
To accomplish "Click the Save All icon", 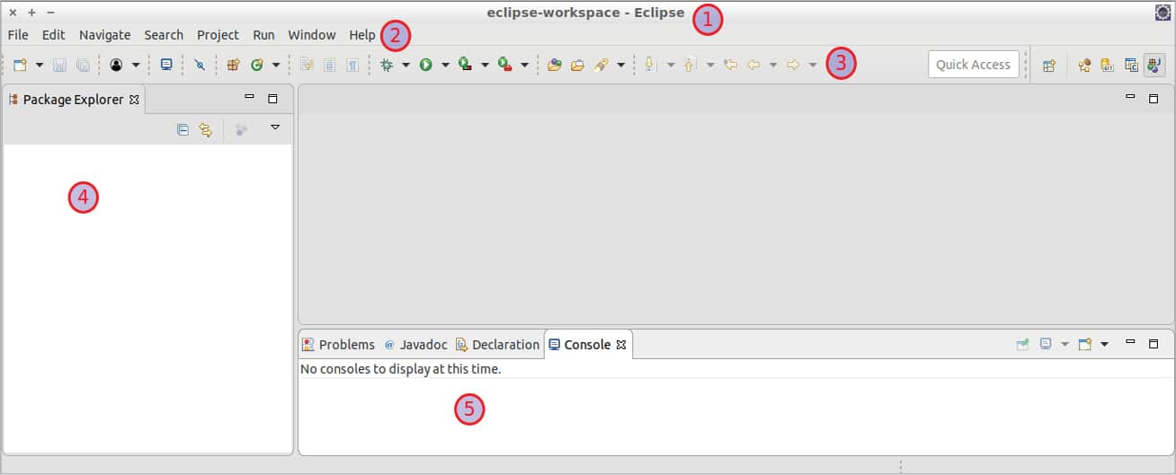I will (83, 65).
